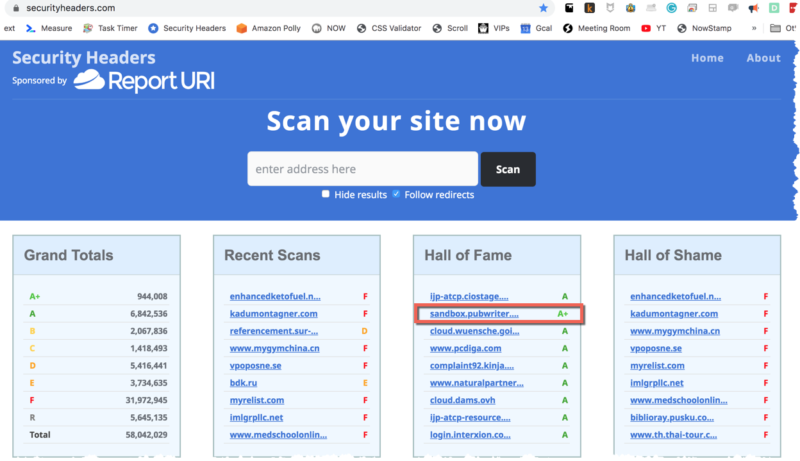
Task: Click the F total 31,972,945
Action: coord(146,400)
